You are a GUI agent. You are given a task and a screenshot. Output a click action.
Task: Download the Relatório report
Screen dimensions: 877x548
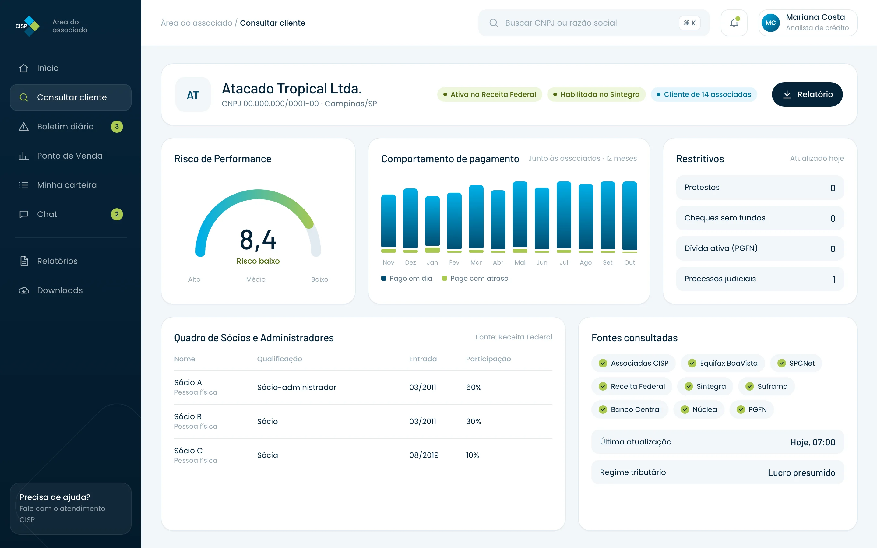pos(807,94)
